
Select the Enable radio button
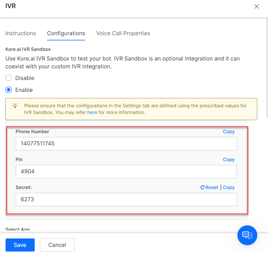tap(8, 90)
